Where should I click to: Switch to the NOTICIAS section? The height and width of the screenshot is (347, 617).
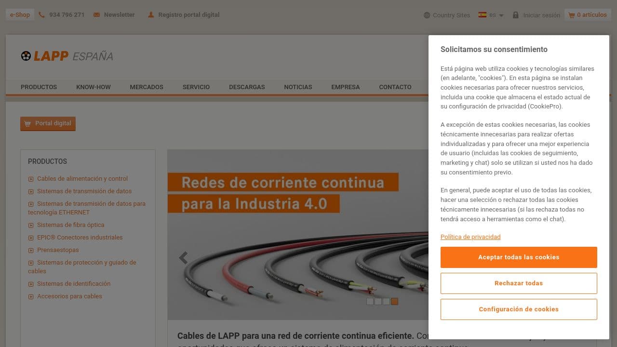(298, 87)
